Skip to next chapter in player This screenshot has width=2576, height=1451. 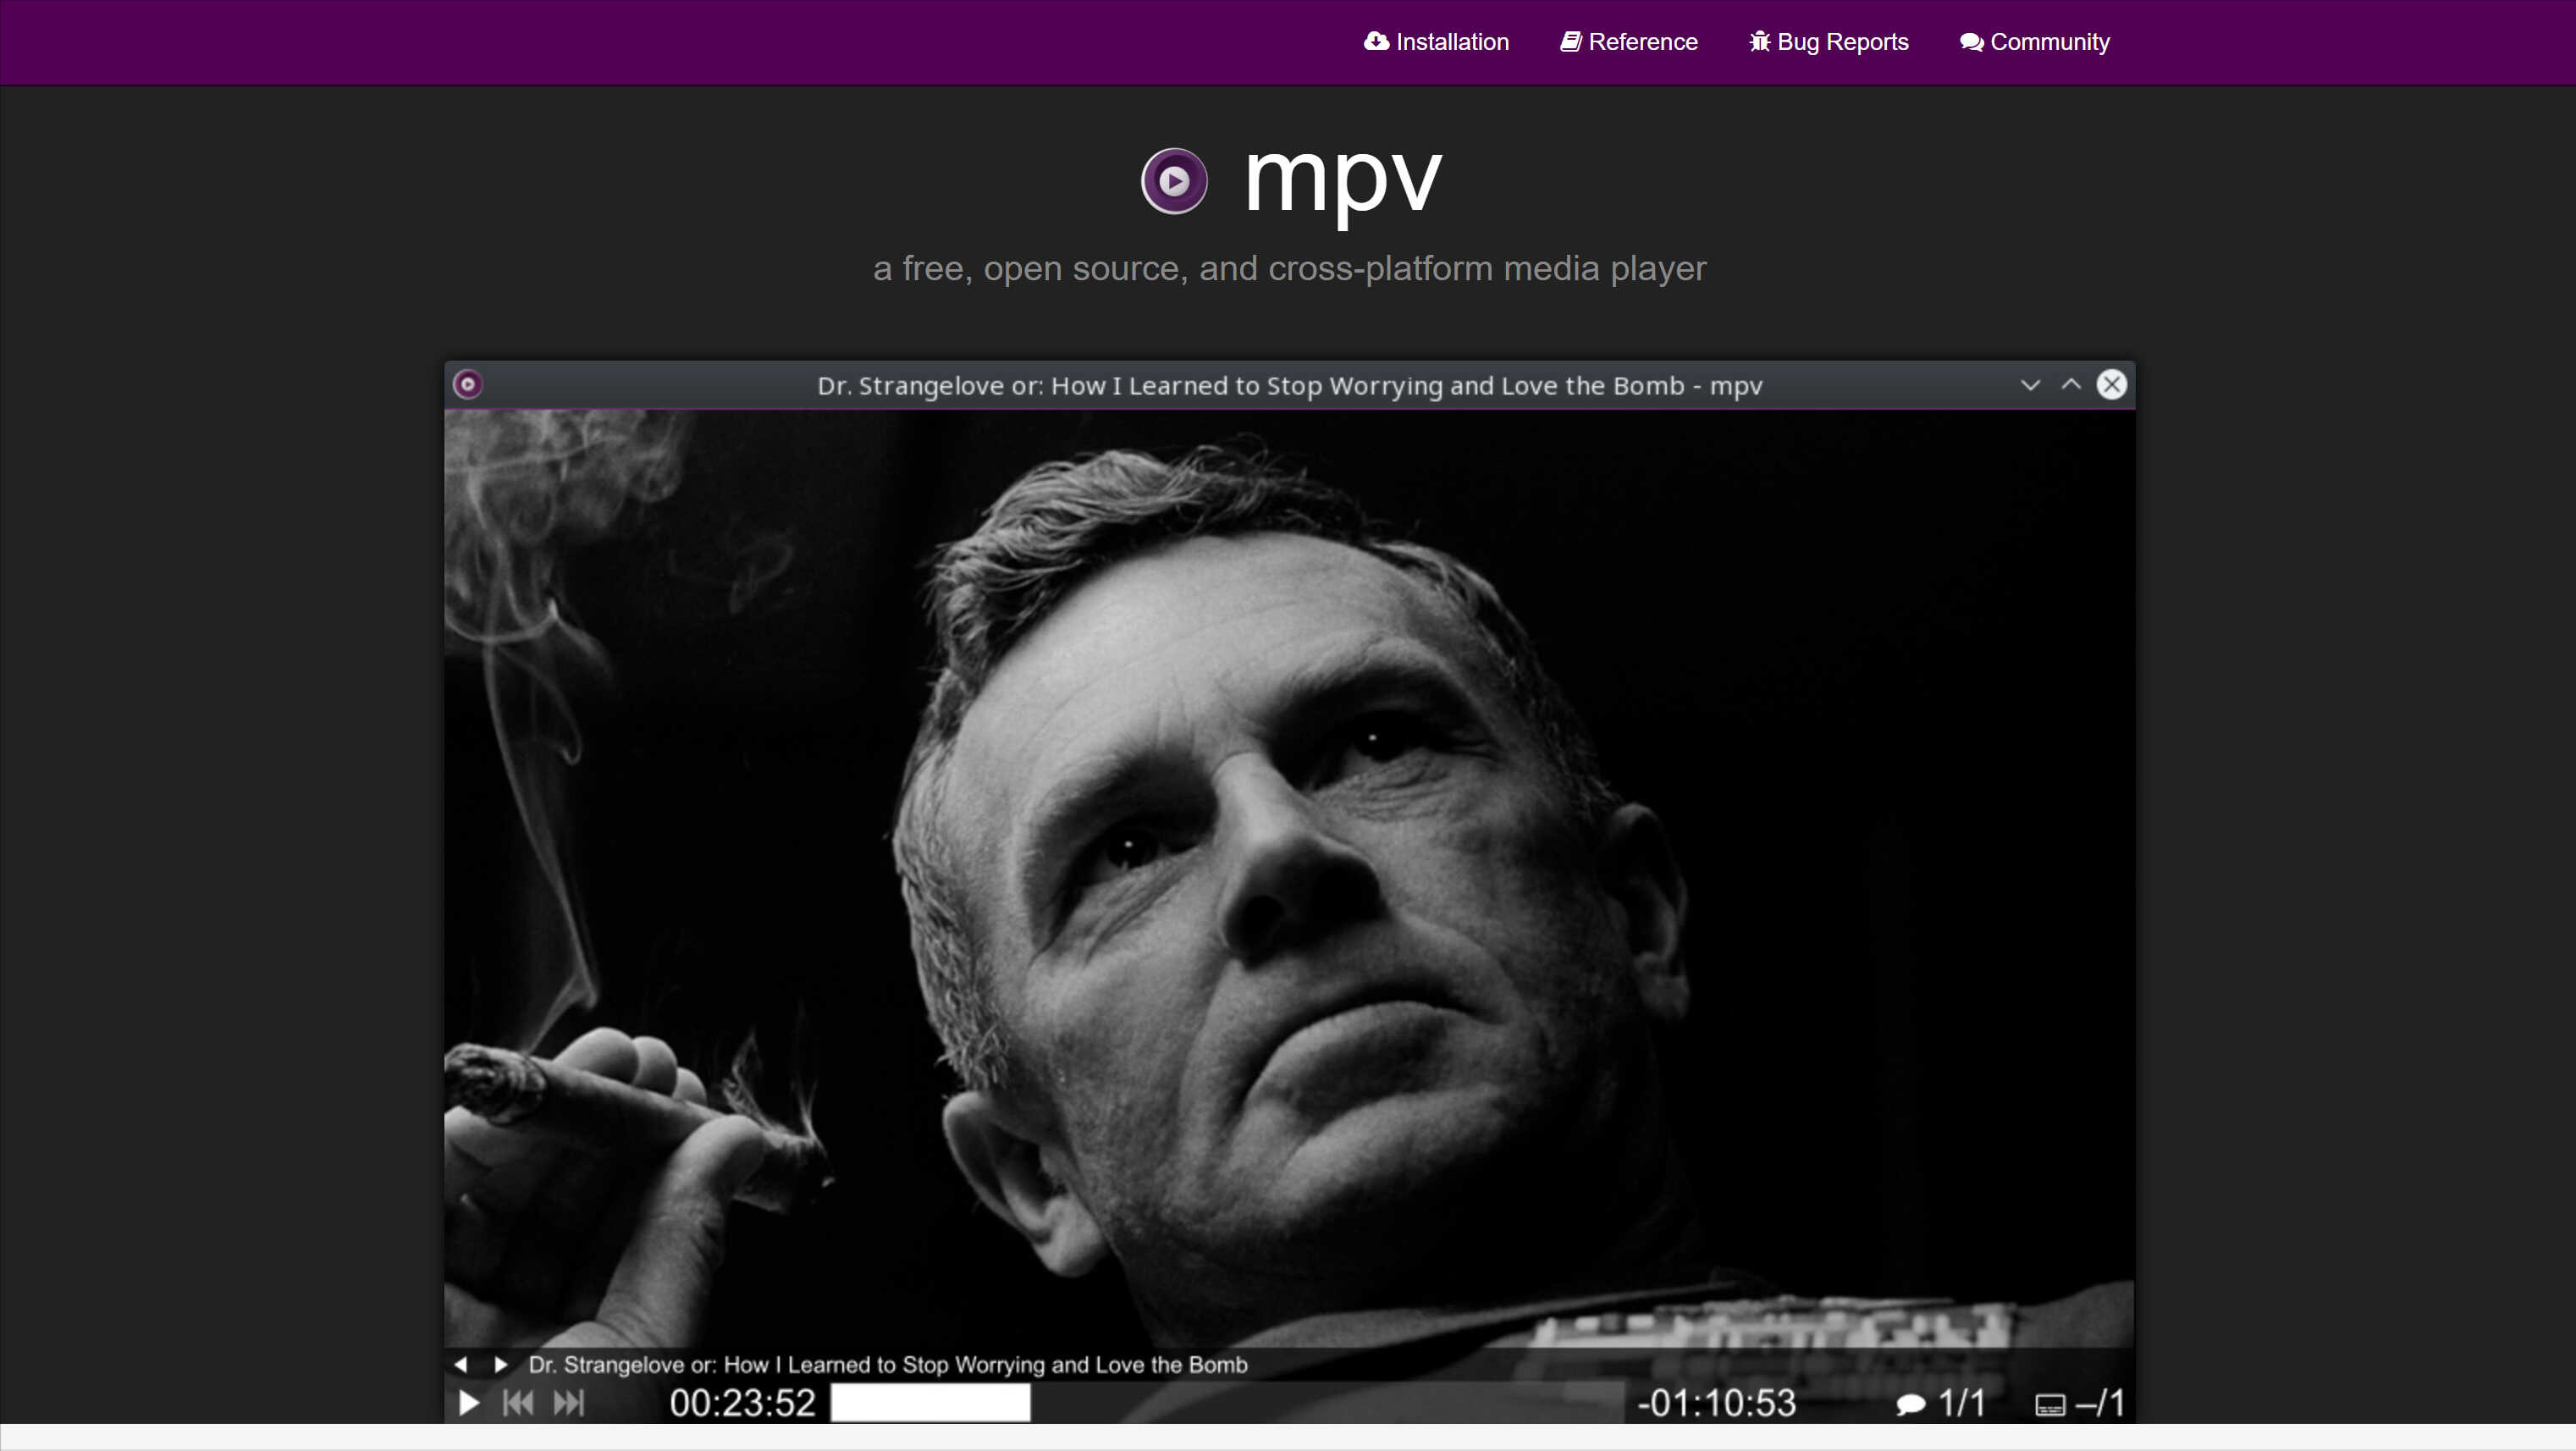point(569,1403)
